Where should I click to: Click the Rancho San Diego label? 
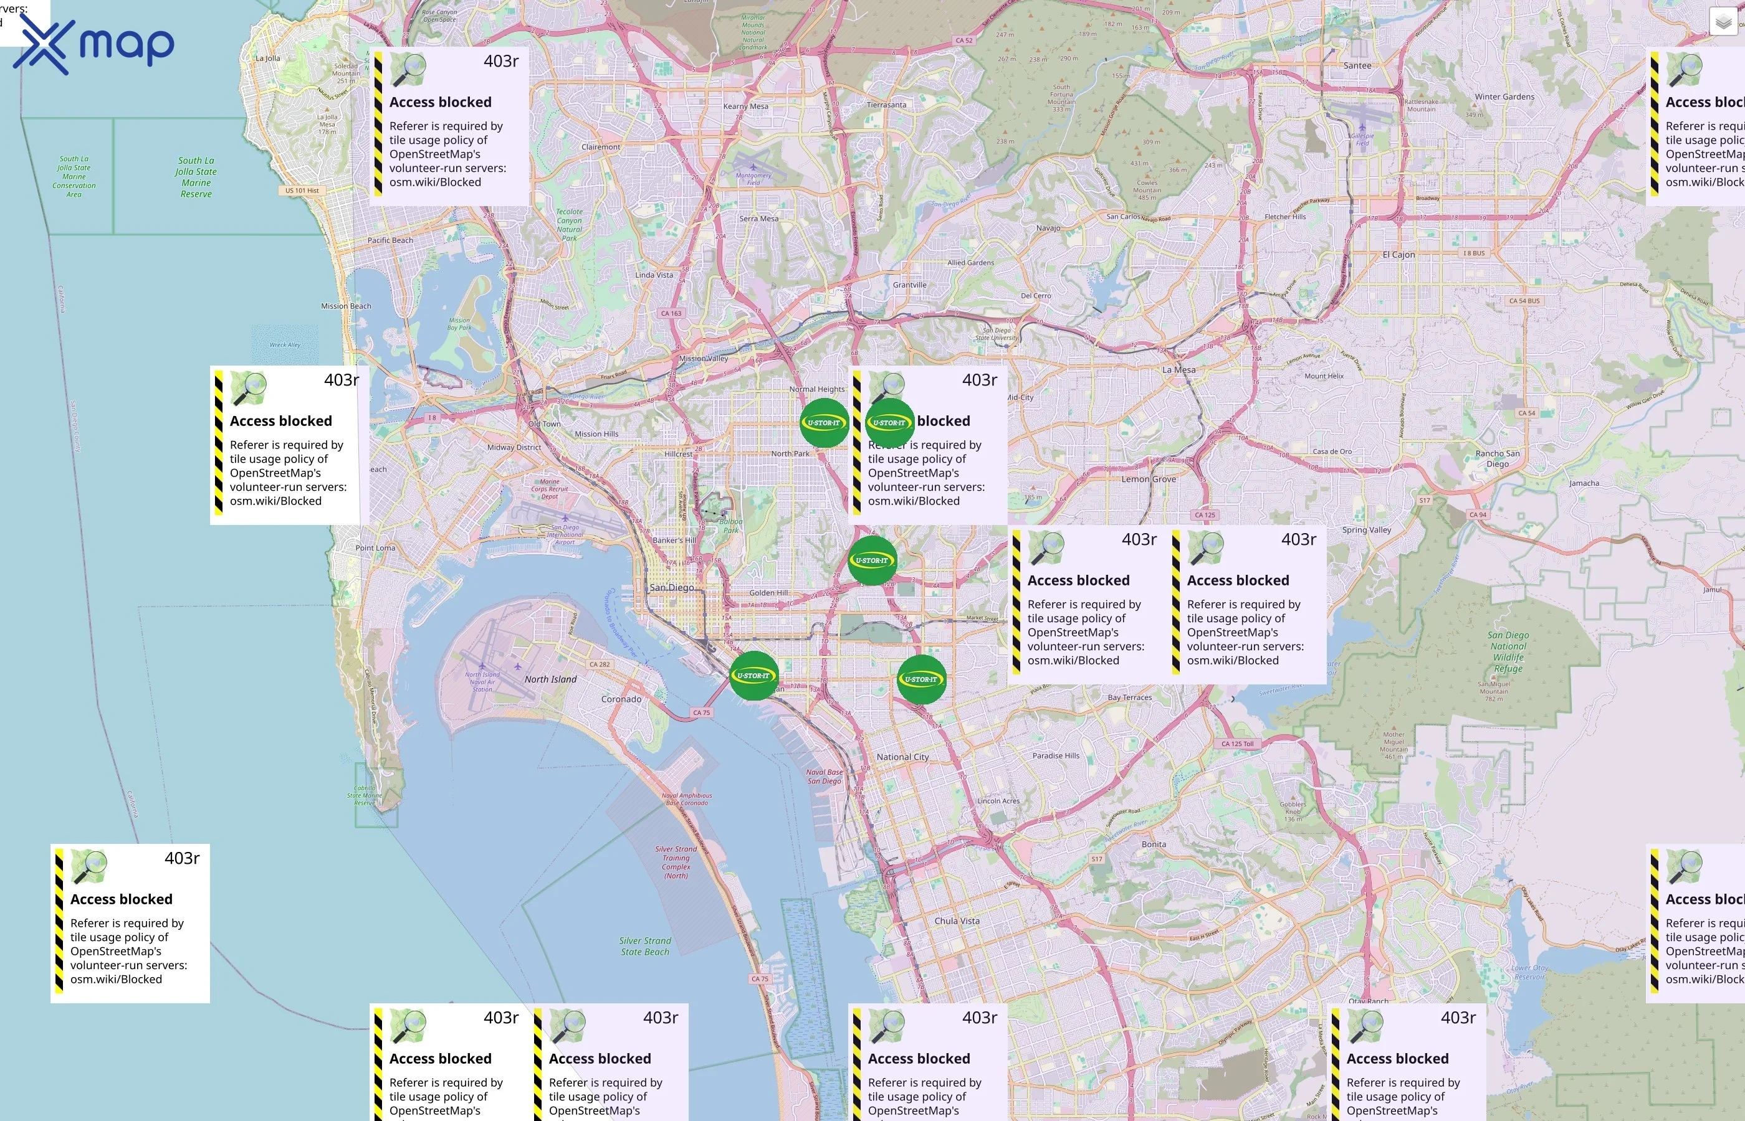[x=1498, y=458]
